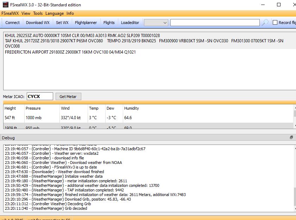Screen dimensions: 296x220
Task: Click 'Download Grib, position' log line
Action: tap(68, 199)
